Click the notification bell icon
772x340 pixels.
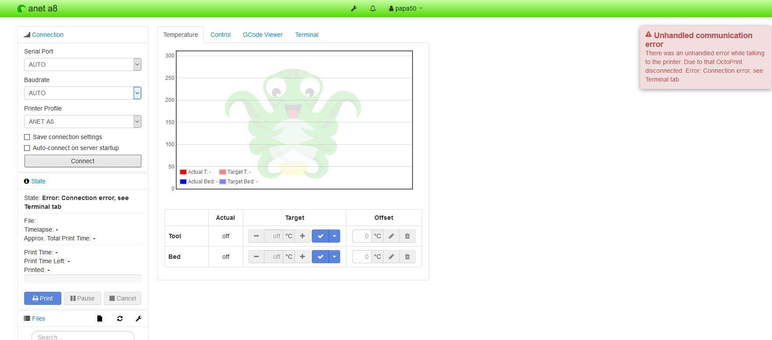click(x=373, y=8)
